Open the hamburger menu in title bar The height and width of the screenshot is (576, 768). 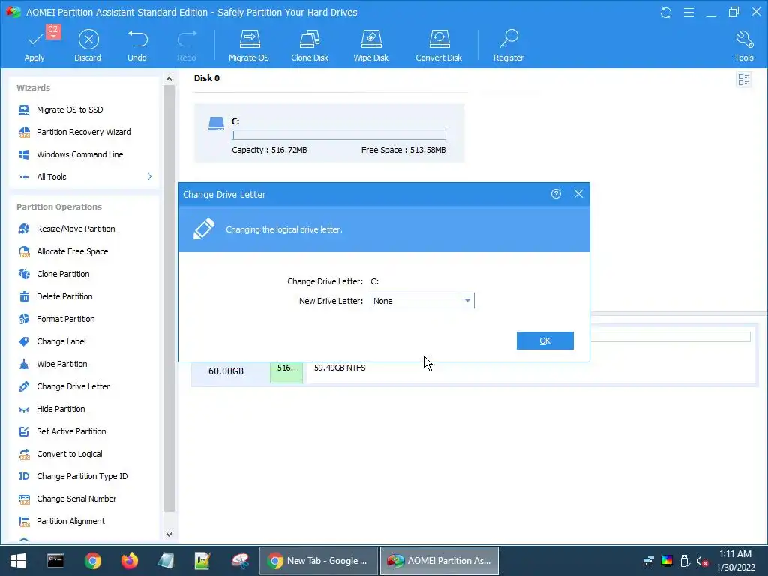(688, 13)
